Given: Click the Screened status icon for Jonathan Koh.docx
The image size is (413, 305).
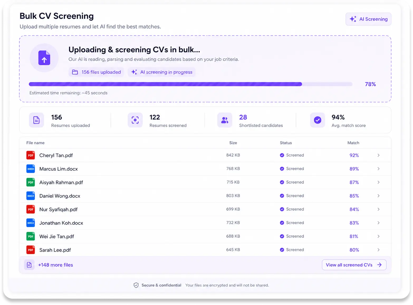Looking at the screenshot, I should pyautogui.click(x=282, y=223).
